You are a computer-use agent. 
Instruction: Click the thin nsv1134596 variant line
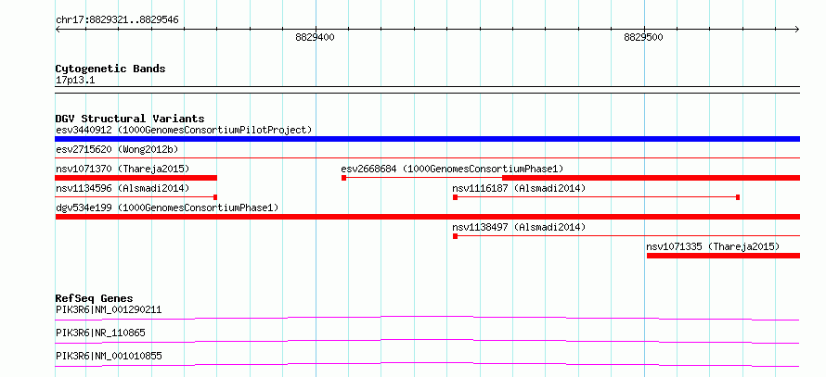click(135, 197)
